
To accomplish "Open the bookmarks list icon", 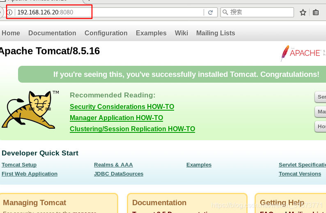I will pos(316,12).
